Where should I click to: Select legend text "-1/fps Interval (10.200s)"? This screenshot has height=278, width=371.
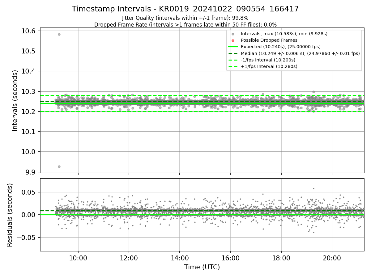tap(268, 60)
